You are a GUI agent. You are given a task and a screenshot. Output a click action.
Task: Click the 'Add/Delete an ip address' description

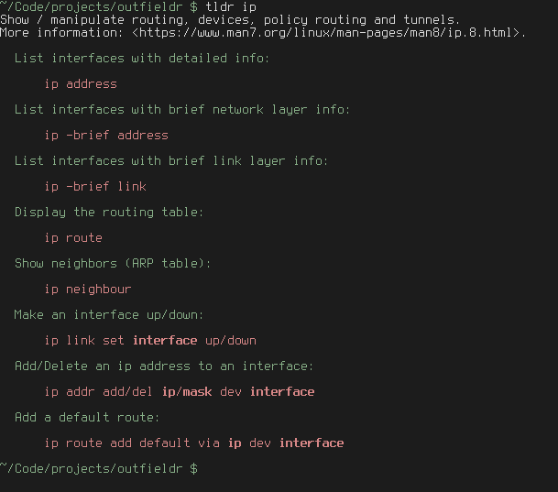[x=164, y=366]
